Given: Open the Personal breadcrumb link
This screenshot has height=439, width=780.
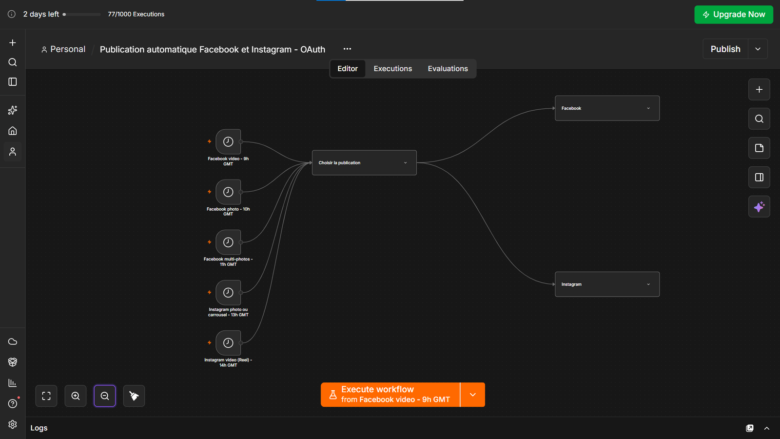Looking at the screenshot, I should (x=63, y=49).
